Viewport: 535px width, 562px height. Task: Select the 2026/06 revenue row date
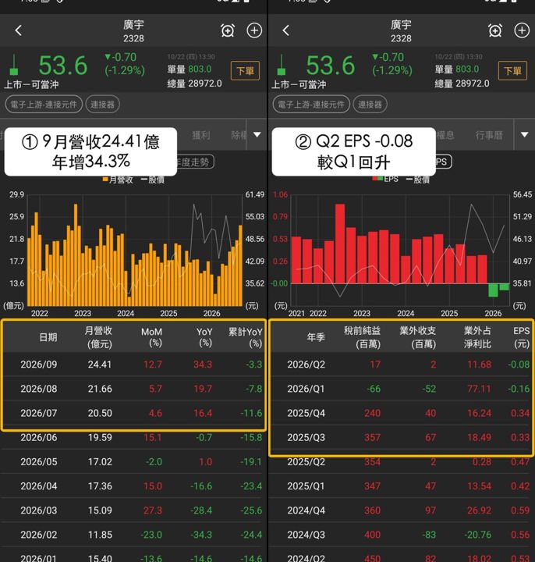coord(39,438)
